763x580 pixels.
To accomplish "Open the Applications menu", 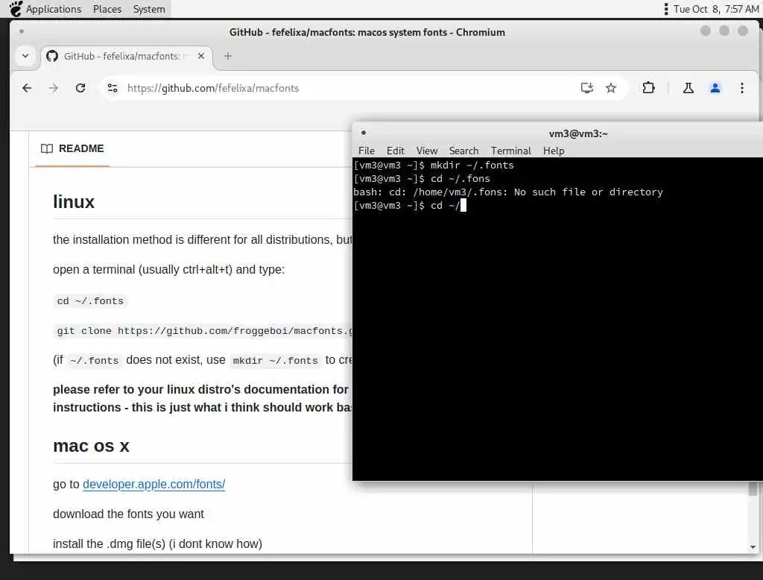I will (54, 9).
